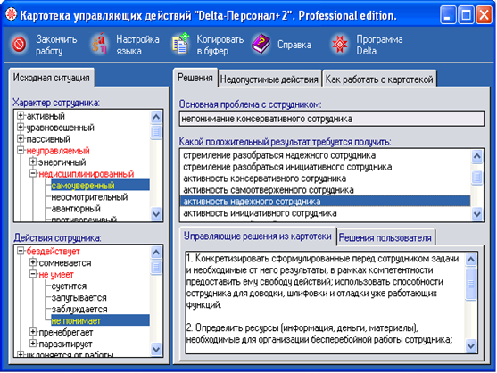Expand the паразитирует tree node
The height and width of the screenshot is (373, 497).
tap(33, 344)
